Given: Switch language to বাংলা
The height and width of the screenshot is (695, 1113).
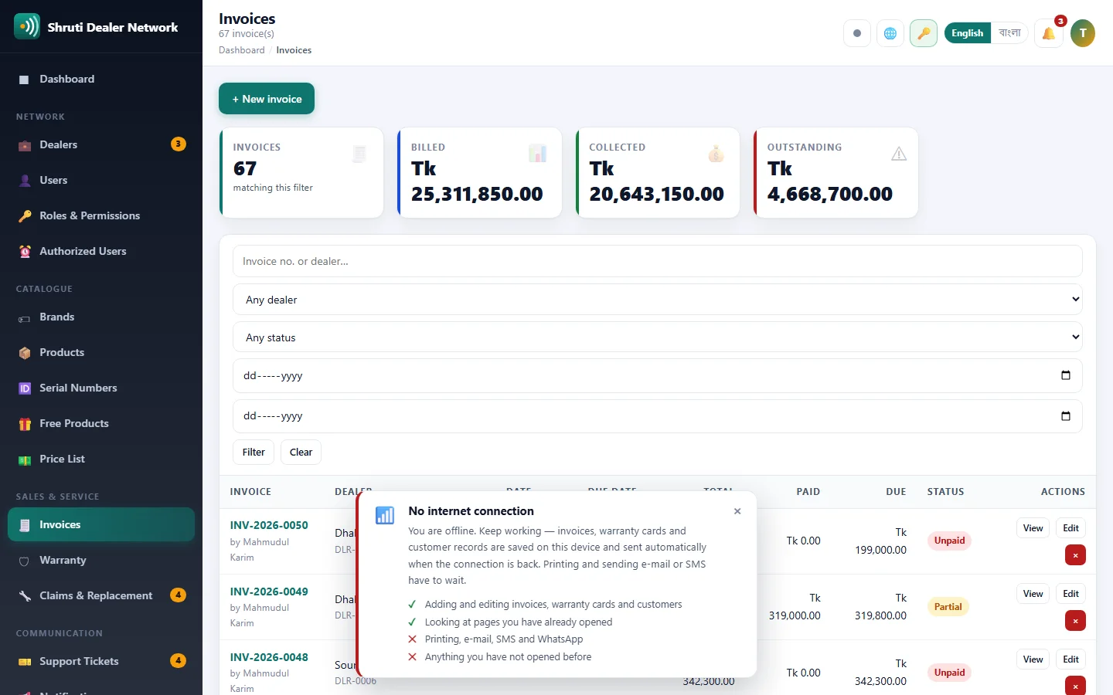Looking at the screenshot, I should (x=1009, y=33).
